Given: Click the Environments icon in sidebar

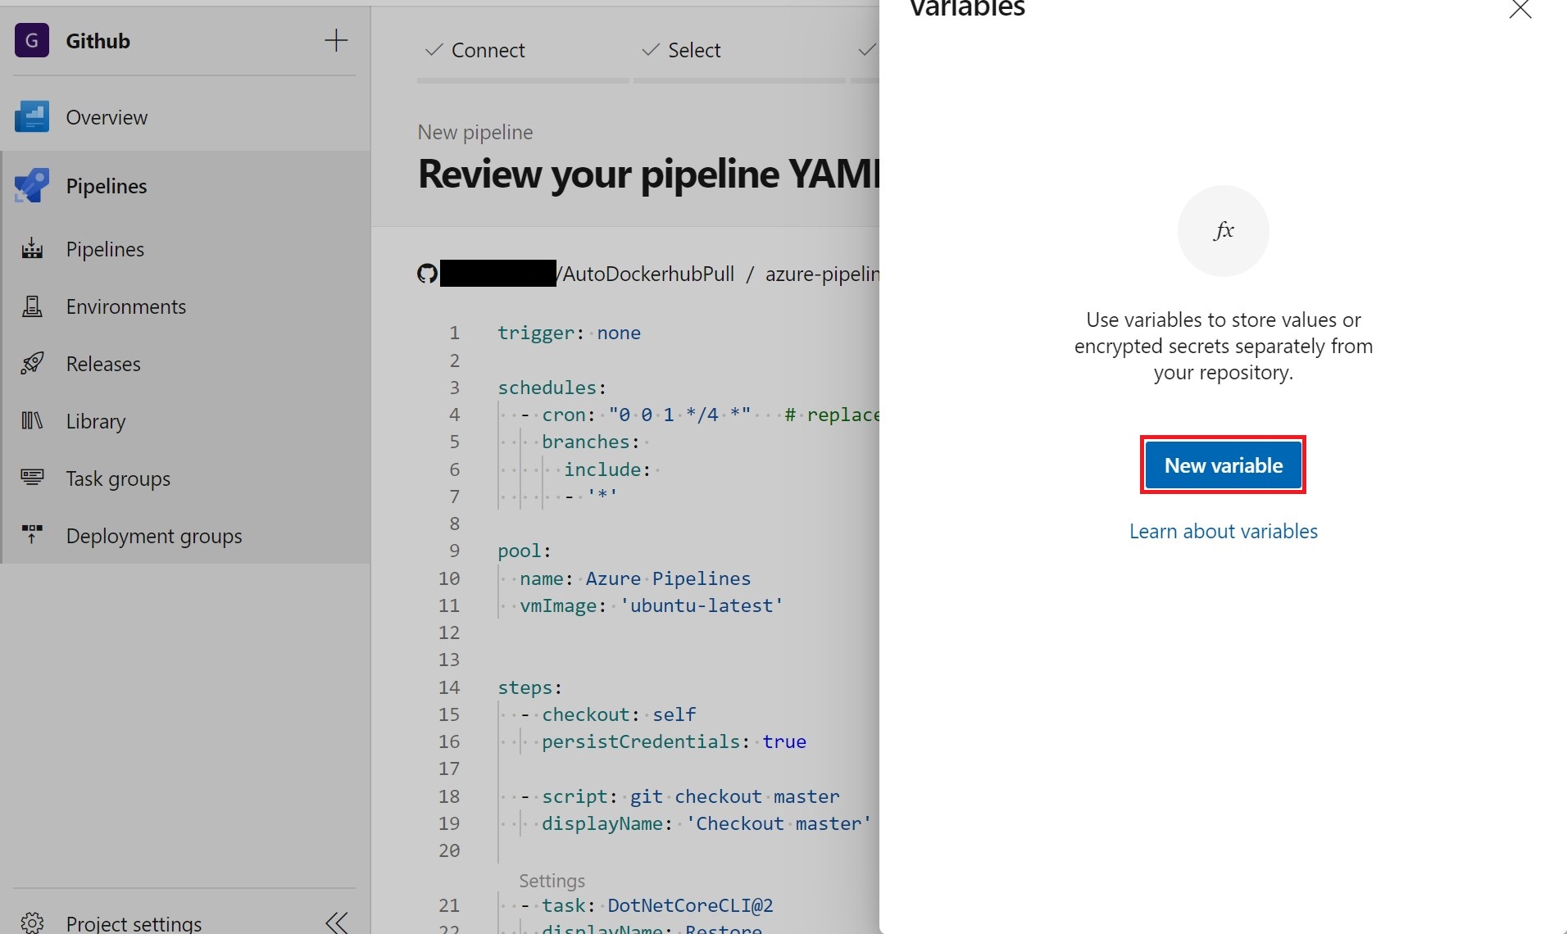Looking at the screenshot, I should (x=32, y=306).
